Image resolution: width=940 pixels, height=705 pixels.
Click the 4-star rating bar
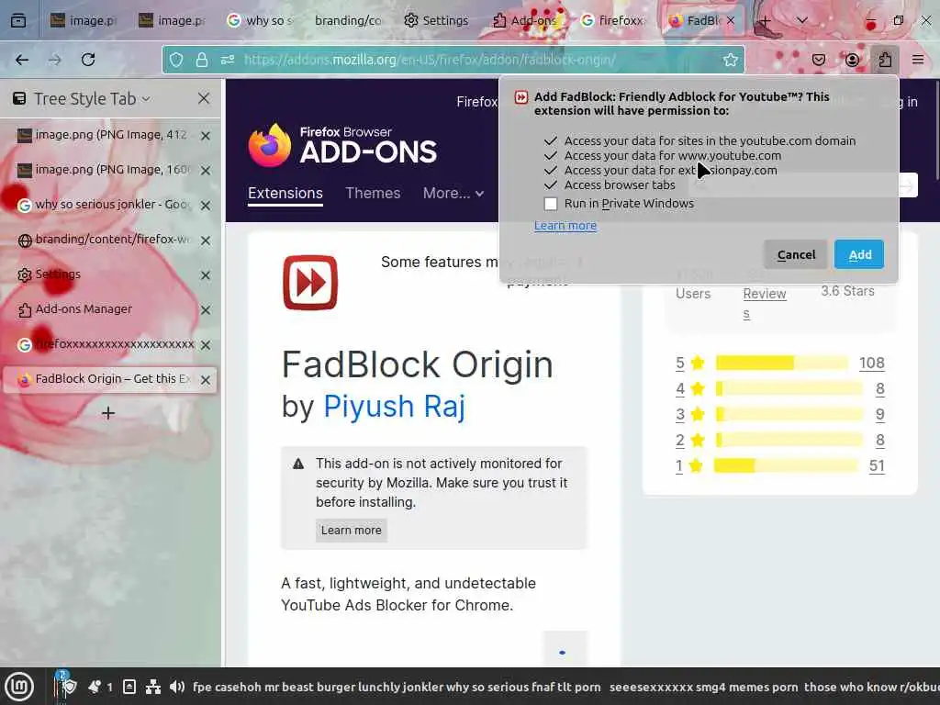(x=789, y=389)
